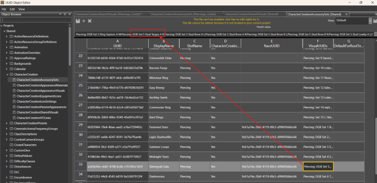Click the VisualUUIDs column F header

pyautogui.click(x=318, y=43)
